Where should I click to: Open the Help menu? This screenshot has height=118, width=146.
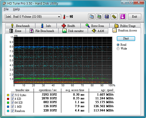16,9
